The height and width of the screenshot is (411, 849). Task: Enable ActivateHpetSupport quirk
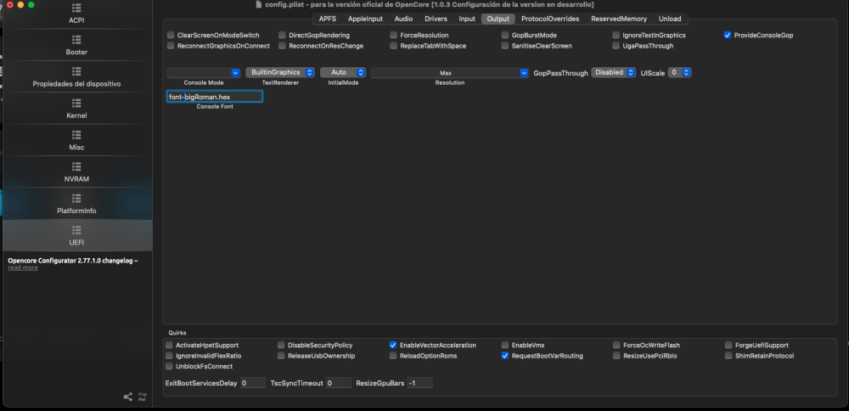(x=170, y=345)
